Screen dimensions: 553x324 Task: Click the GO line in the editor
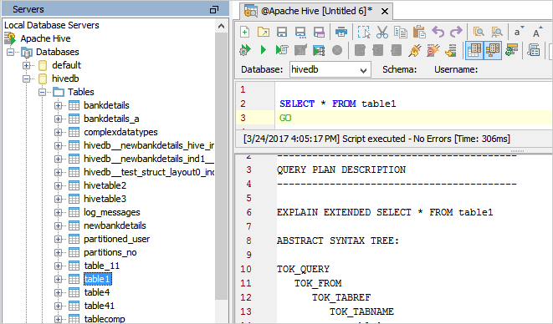285,118
